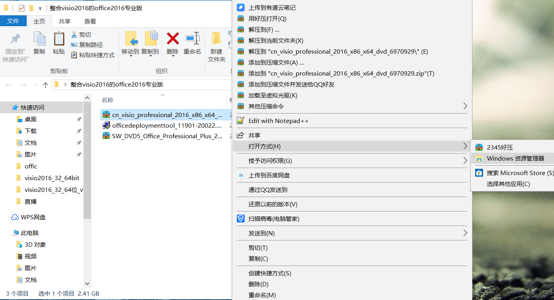Click the Forward navigation arrow

pyautogui.click(x=23, y=85)
